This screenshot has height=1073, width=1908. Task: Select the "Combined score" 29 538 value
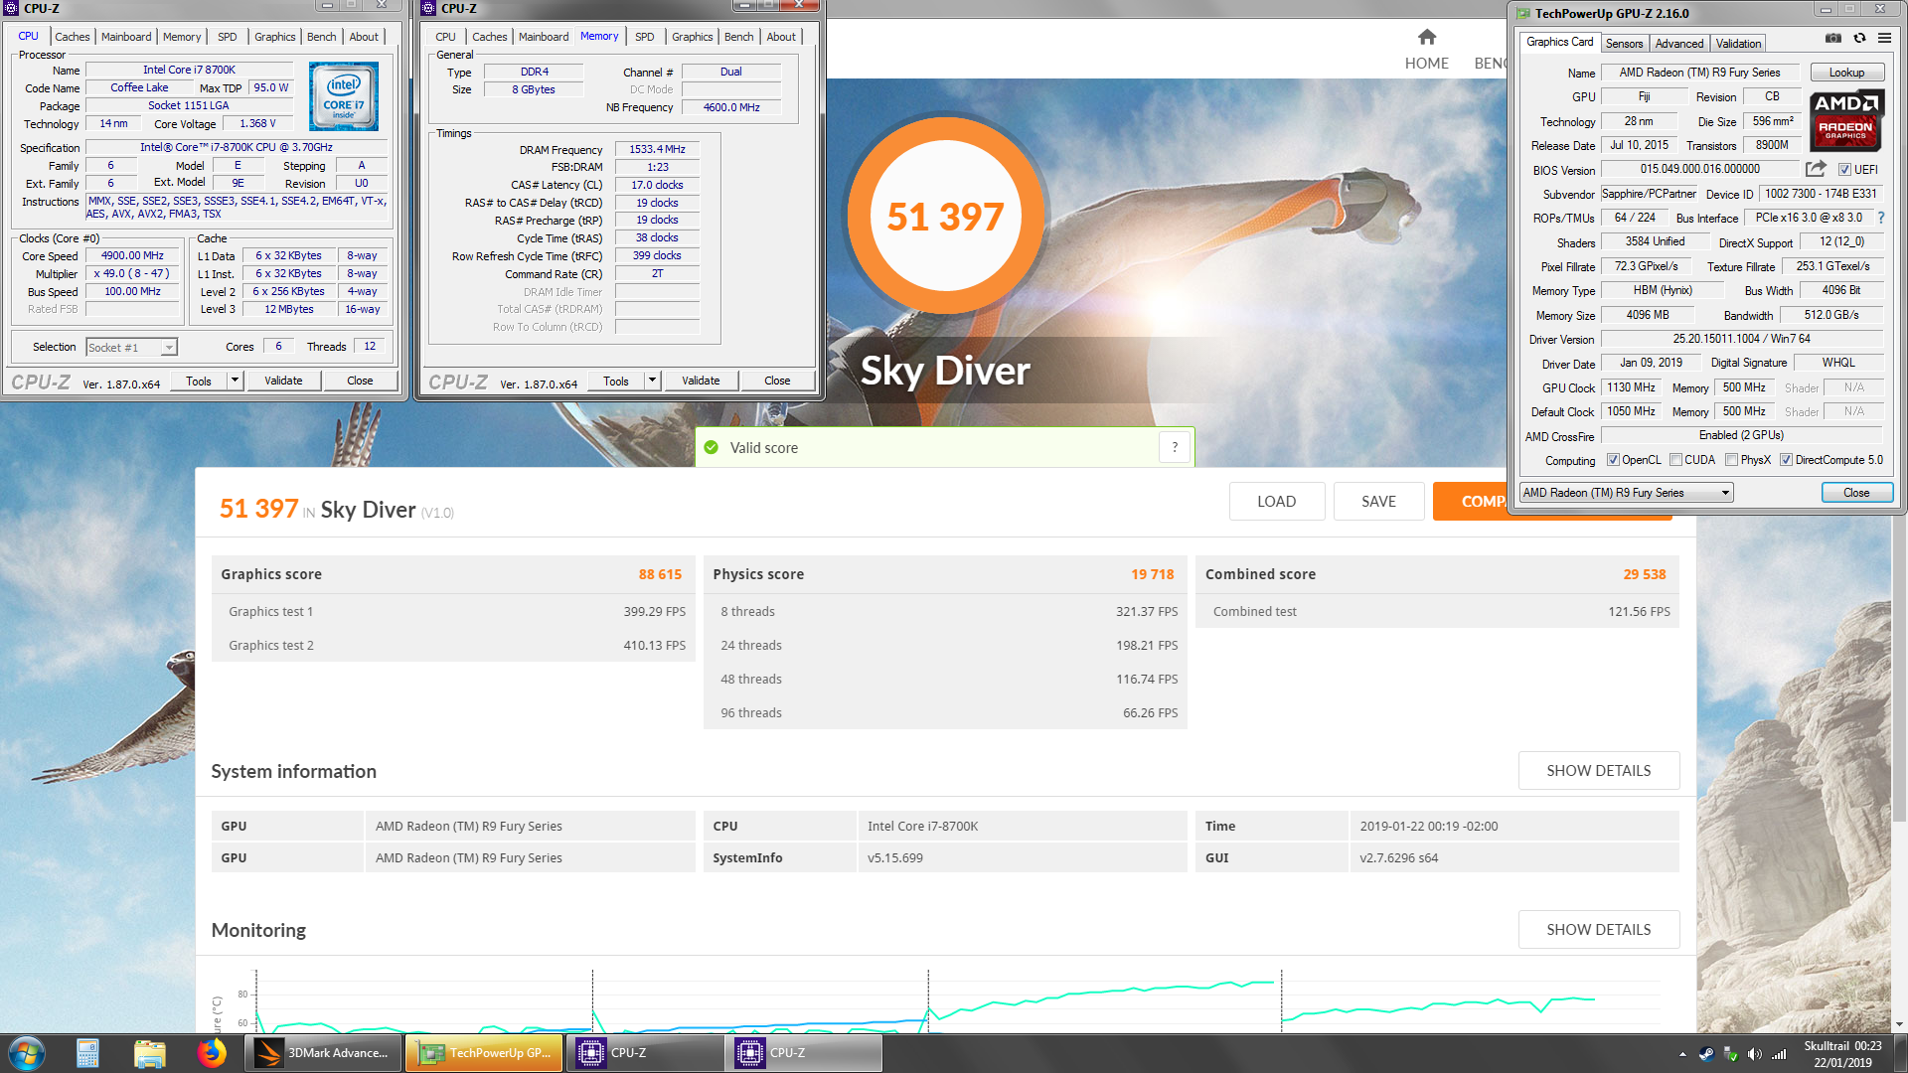click(1645, 574)
